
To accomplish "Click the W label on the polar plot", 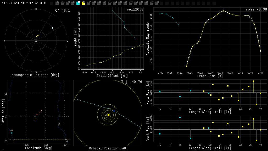I will (x=5, y=41).
